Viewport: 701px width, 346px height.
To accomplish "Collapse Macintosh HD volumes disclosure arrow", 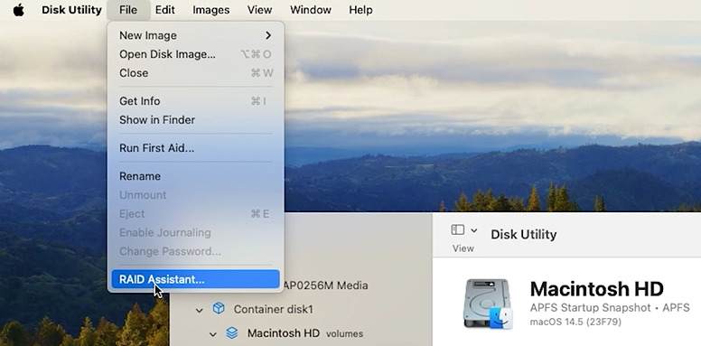I will (x=213, y=334).
